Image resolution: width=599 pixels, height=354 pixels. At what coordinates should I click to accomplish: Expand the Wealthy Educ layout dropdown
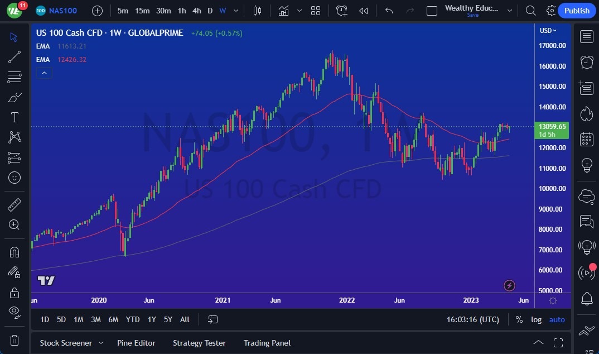point(510,11)
